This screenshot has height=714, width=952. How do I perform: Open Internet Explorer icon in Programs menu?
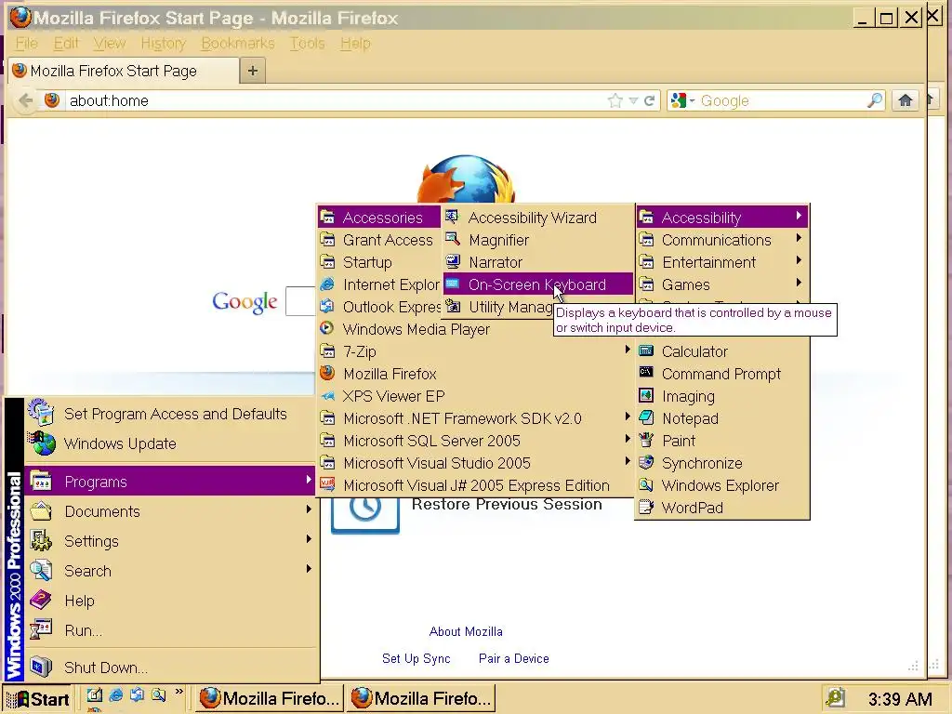[x=327, y=284]
